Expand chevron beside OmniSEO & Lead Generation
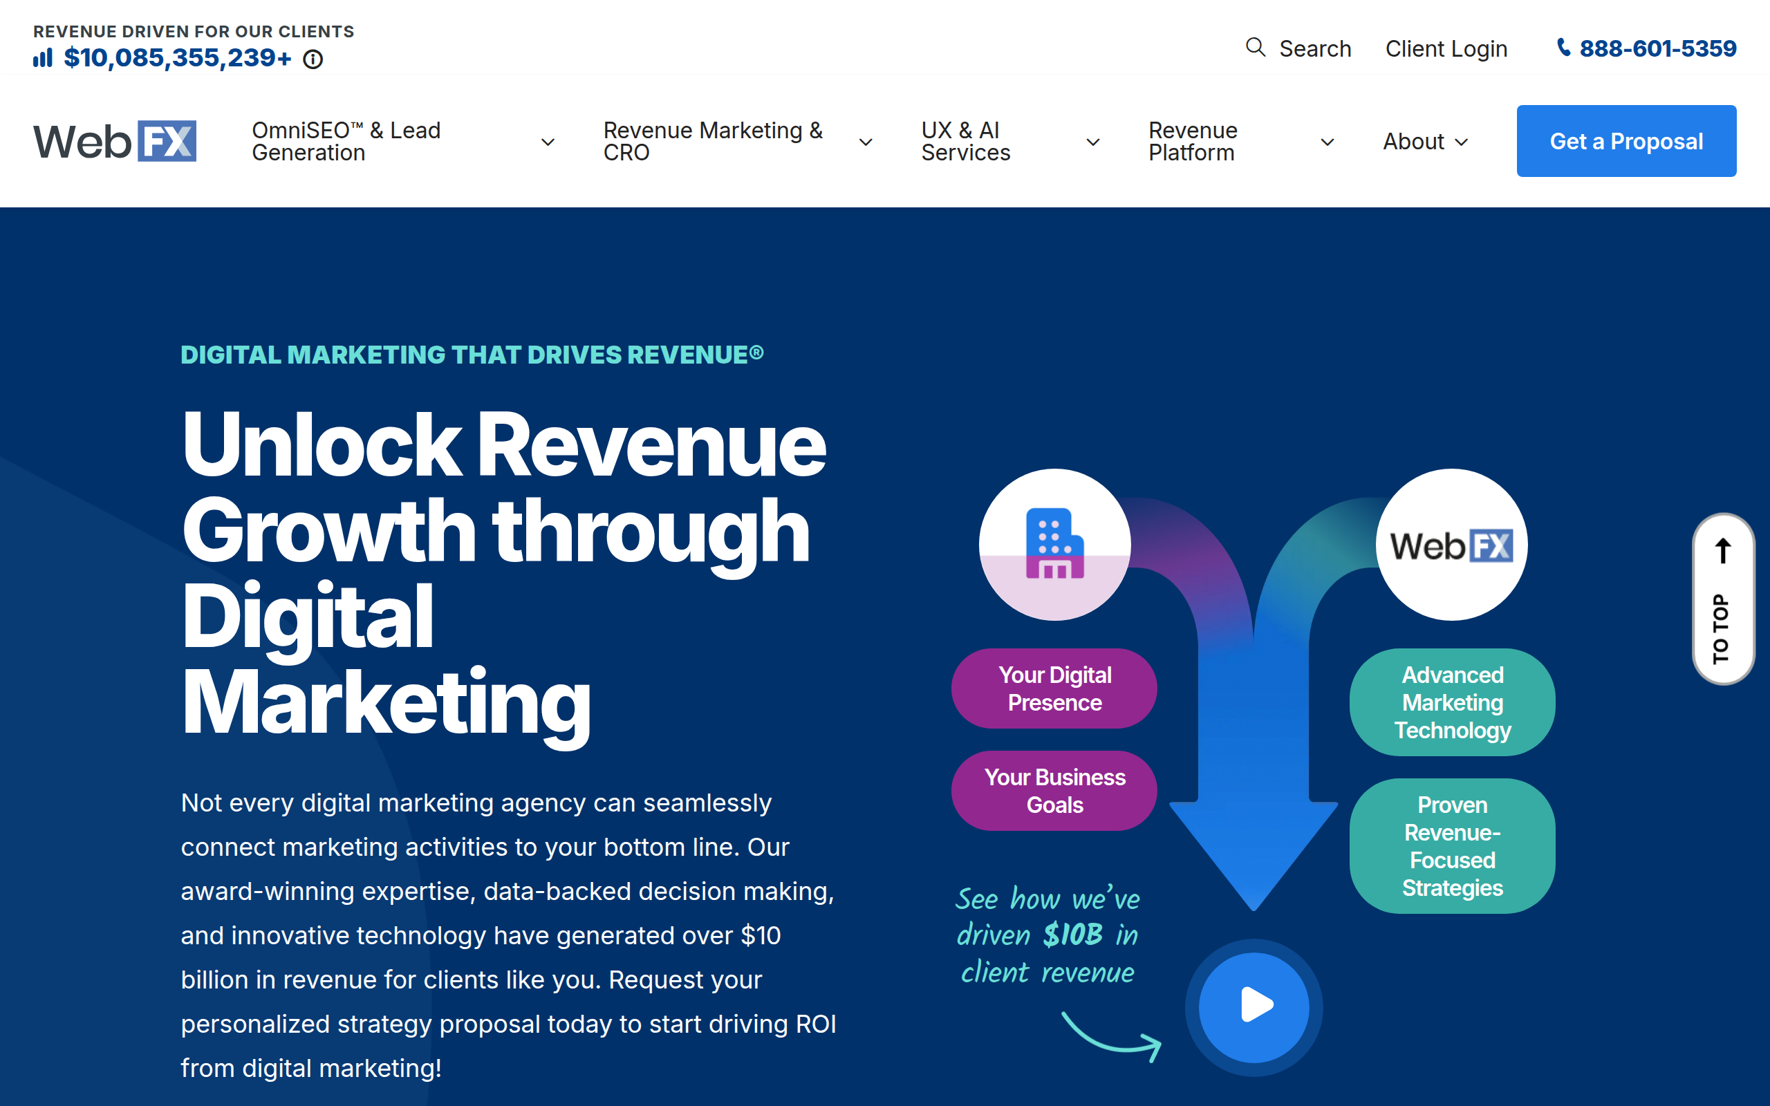The height and width of the screenshot is (1106, 1770). [x=548, y=142]
